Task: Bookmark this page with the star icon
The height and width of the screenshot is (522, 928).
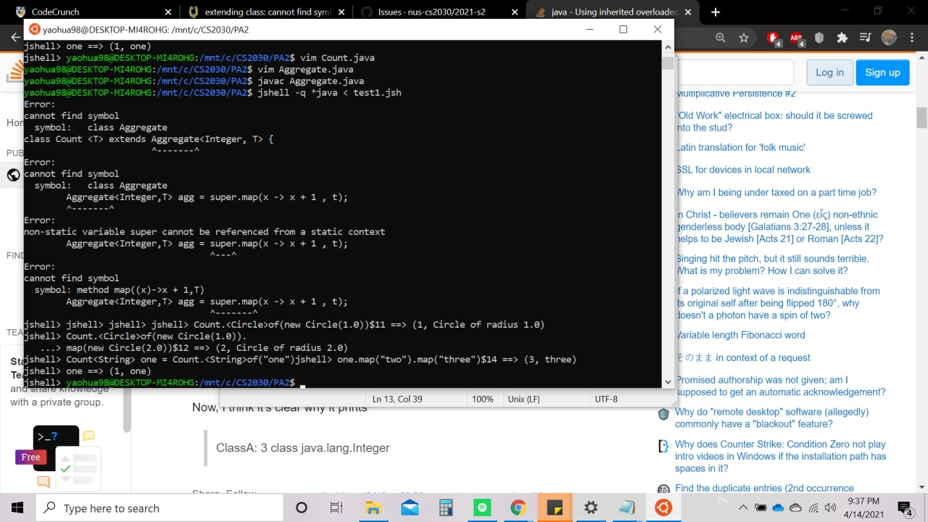Action: [743, 38]
